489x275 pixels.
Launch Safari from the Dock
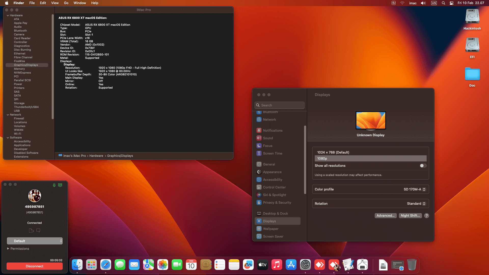coord(106,265)
